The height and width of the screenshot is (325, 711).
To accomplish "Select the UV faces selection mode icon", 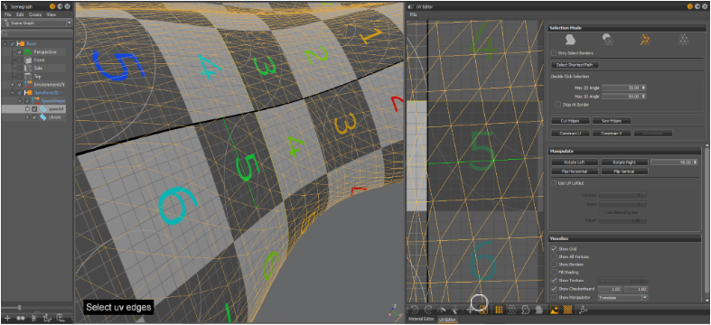I will pyautogui.click(x=607, y=41).
